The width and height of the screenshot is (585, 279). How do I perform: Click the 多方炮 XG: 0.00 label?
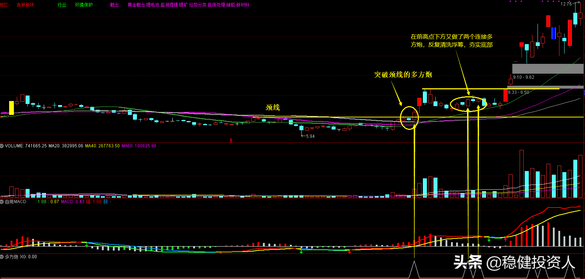(x=21, y=257)
